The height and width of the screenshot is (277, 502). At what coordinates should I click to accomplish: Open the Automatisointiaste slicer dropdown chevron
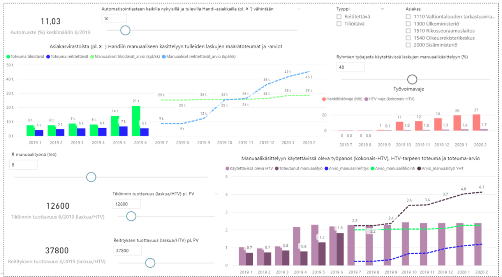299,9
